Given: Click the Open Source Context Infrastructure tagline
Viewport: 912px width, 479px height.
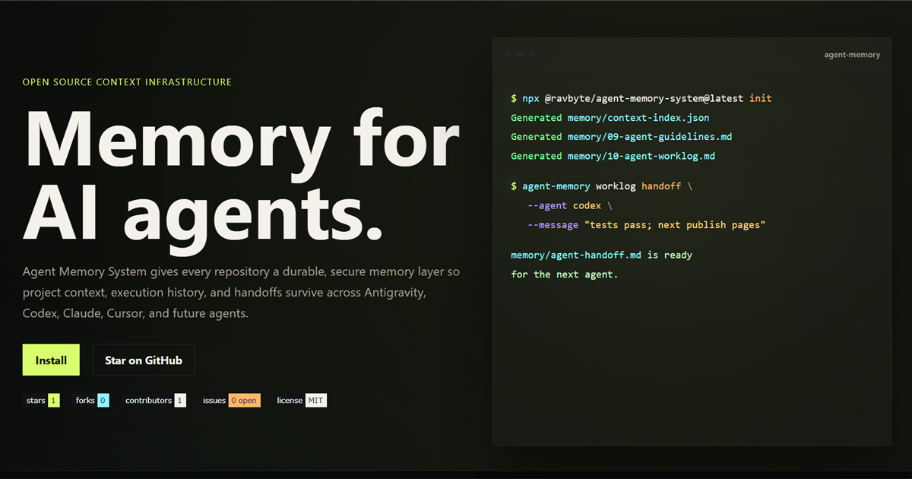Looking at the screenshot, I should coord(127,82).
